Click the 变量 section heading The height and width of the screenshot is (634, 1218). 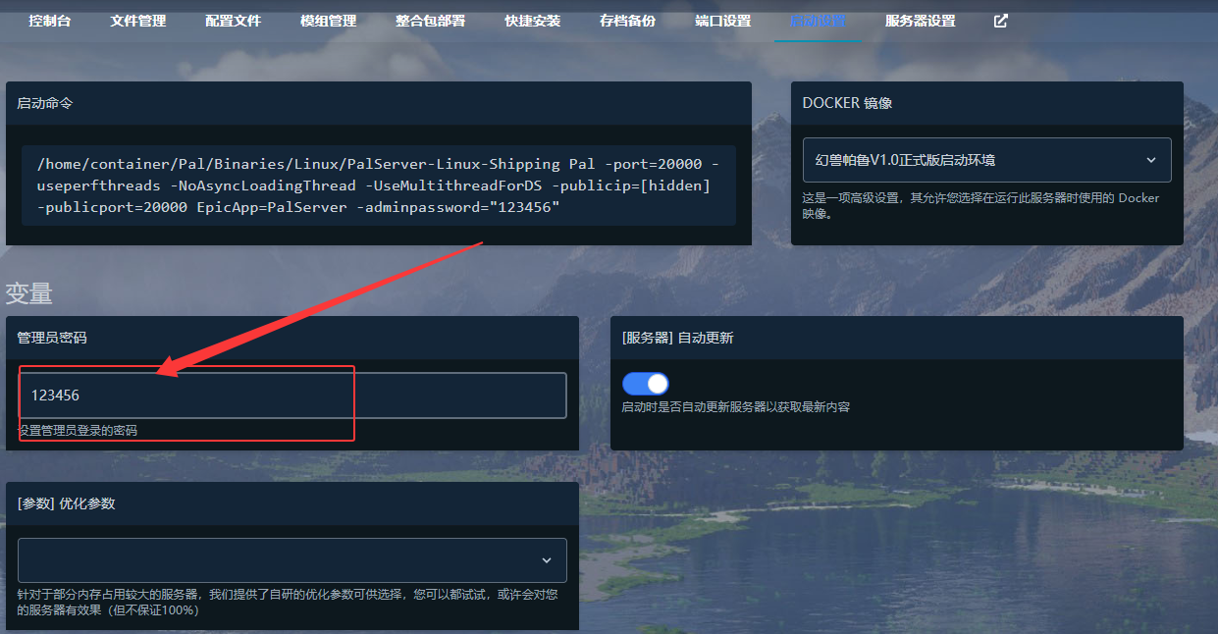click(29, 293)
